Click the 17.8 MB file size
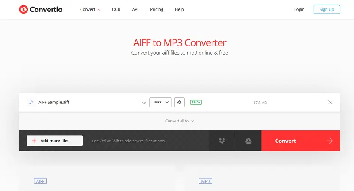Image resolution: width=354 pixels, height=191 pixels. click(x=260, y=103)
